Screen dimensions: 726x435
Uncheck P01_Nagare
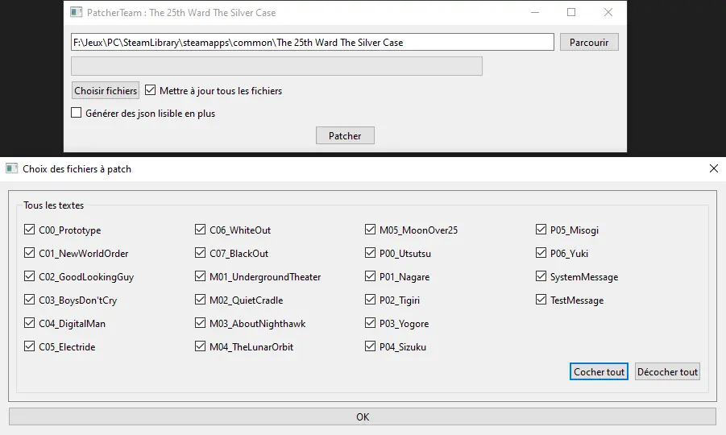point(370,275)
